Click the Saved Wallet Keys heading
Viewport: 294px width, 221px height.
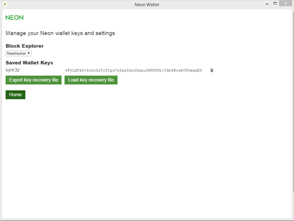29,63
